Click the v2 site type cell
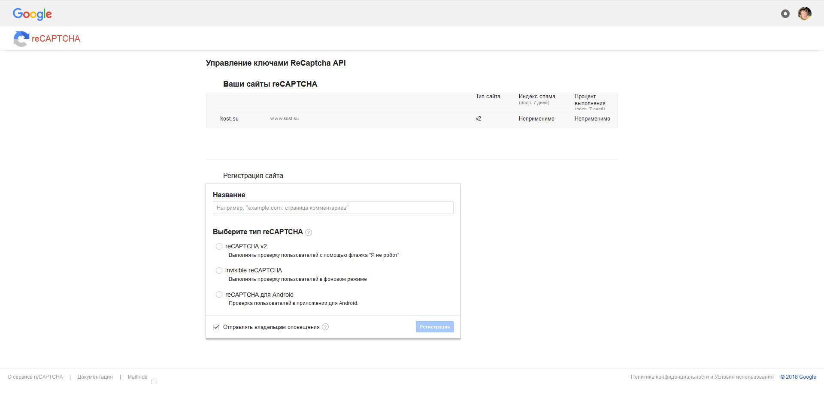This screenshot has height=395, width=824. click(478, 119)
